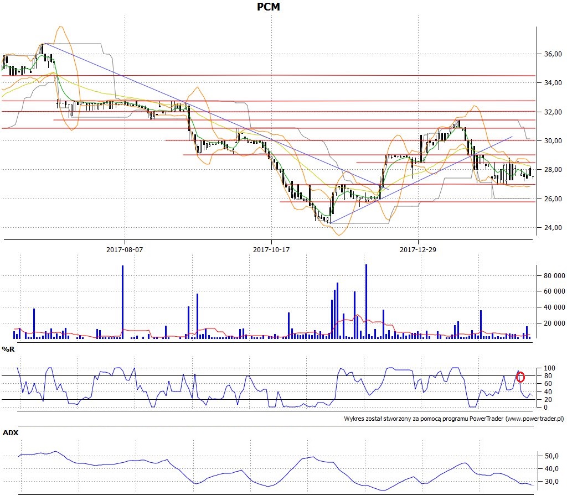Click the 32,00 price axis label

553,112
